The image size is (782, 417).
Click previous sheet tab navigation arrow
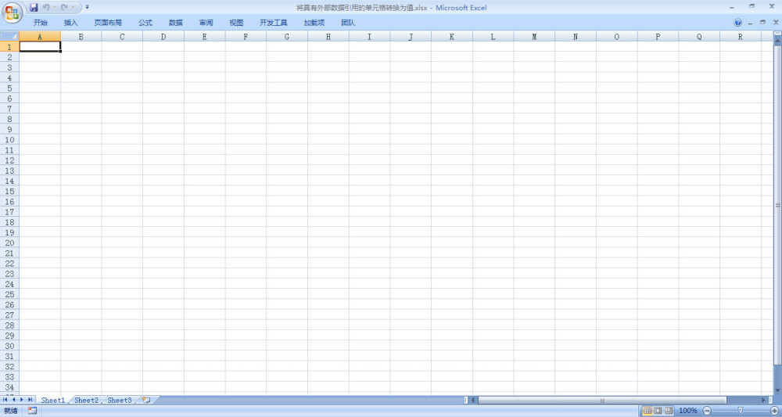(x=13, y=400)
